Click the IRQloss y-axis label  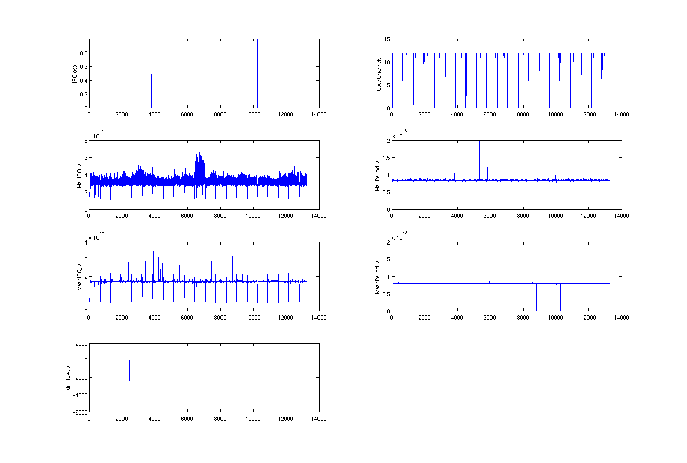click(75, 74)
